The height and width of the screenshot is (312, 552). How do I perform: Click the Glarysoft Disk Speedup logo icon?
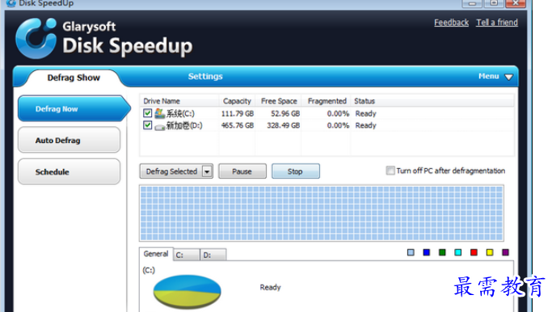pyautogui.click(x=36, y=38)
